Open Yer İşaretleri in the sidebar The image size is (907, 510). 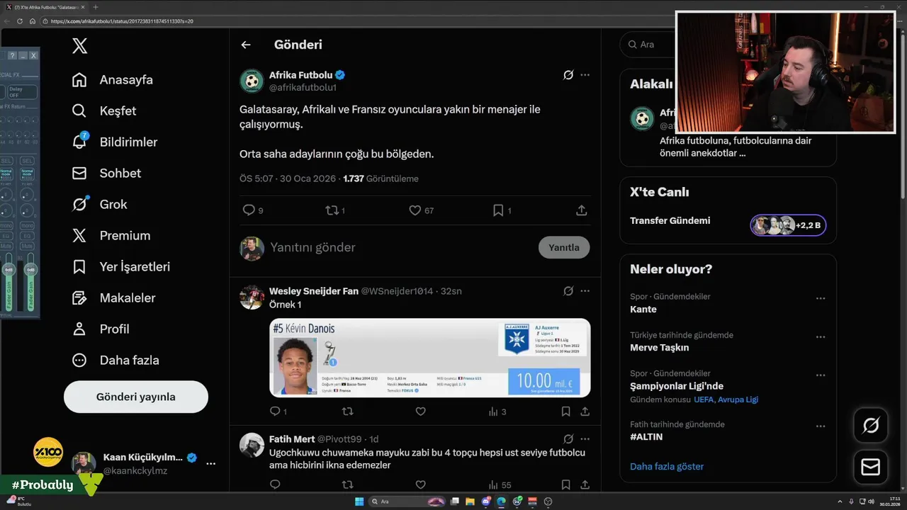pos(121,266)
